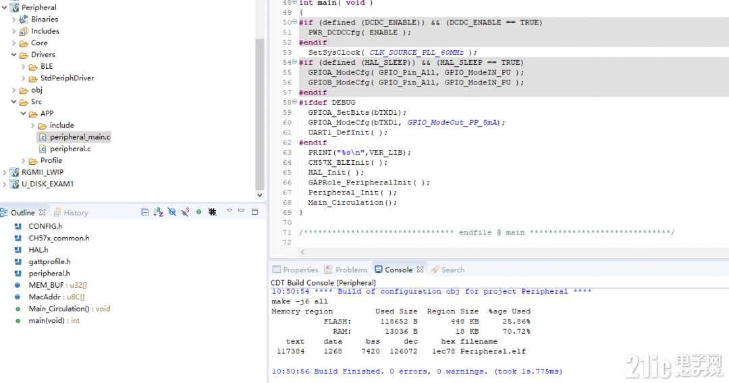Viewport: 729px width, 383px height.
Task: Expand the include folder under APP
Action: tap(32, 125)
